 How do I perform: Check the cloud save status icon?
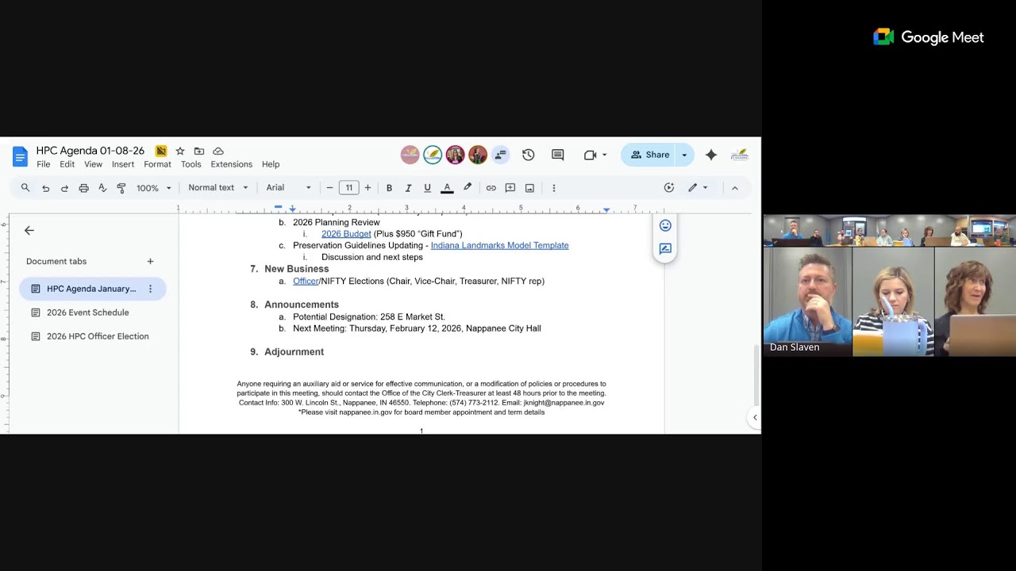[x=218, y=151]
